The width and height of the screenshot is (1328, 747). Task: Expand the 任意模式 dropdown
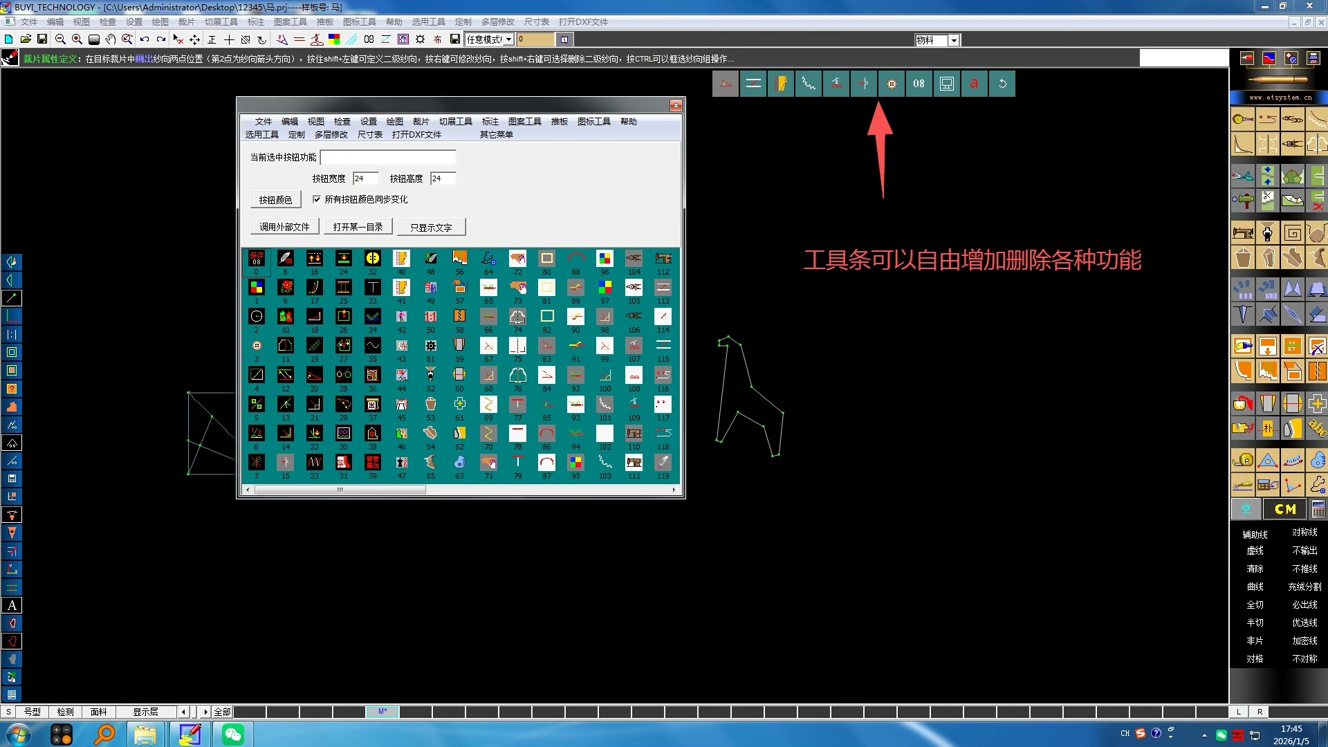(508, 39)
